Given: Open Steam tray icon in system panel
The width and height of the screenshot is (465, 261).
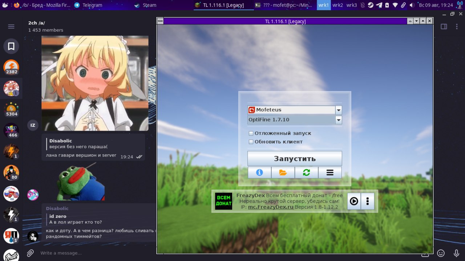Looking at the screenshot, I should tap(371, 5).
